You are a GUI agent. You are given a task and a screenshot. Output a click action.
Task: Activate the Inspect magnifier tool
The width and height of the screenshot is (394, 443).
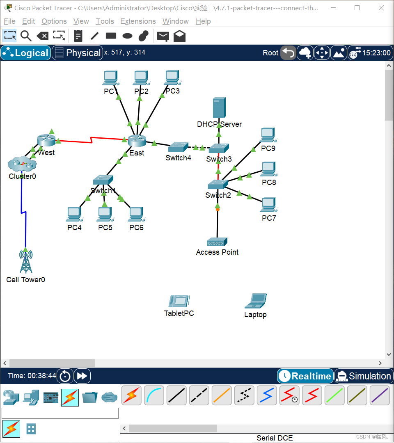point(26,36)
